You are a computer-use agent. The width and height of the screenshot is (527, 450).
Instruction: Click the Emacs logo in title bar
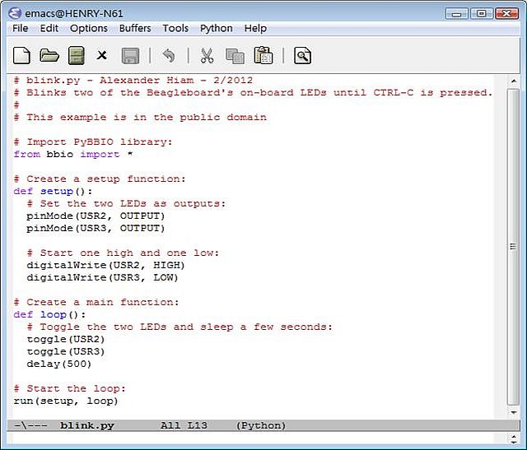[x=15, y=13]
